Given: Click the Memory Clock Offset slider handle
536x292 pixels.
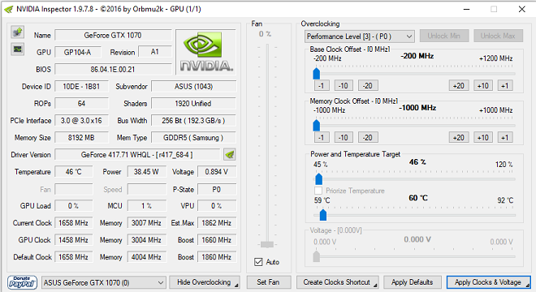Looking at the screenshot, I should pyautogui.click(x=317, y=126).
